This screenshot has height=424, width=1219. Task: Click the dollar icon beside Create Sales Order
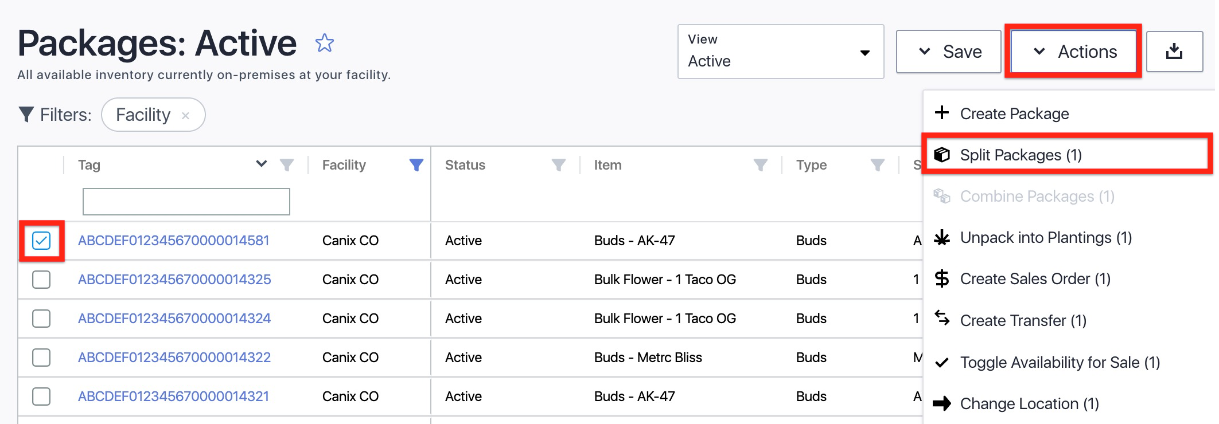click(x=942, y=278)
